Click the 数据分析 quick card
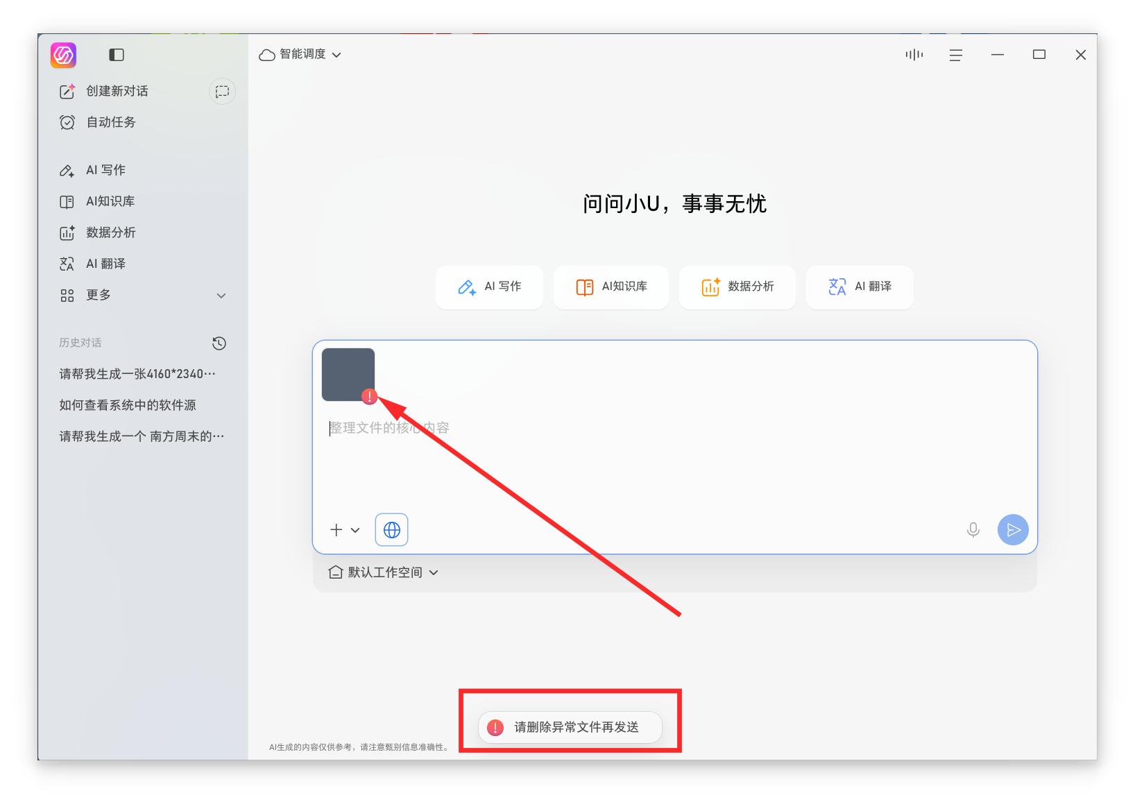Image resolution: width=1135 pixels, height=802 pixels. (737, 287)
